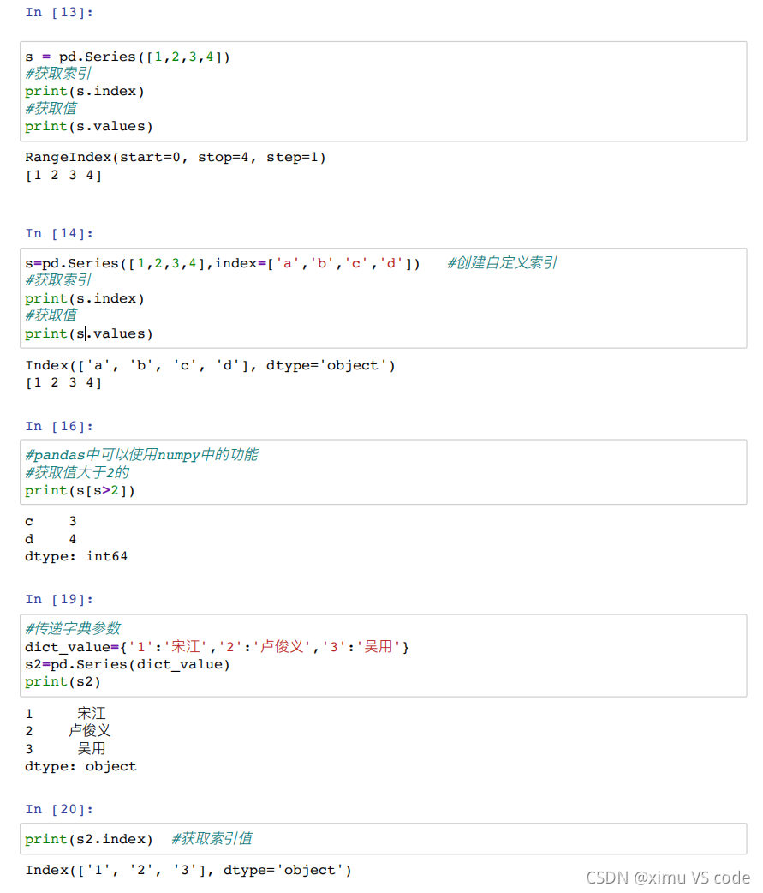Click print(s.index) in cell 14
Screen dimensions: 763x893
[84, 298]
